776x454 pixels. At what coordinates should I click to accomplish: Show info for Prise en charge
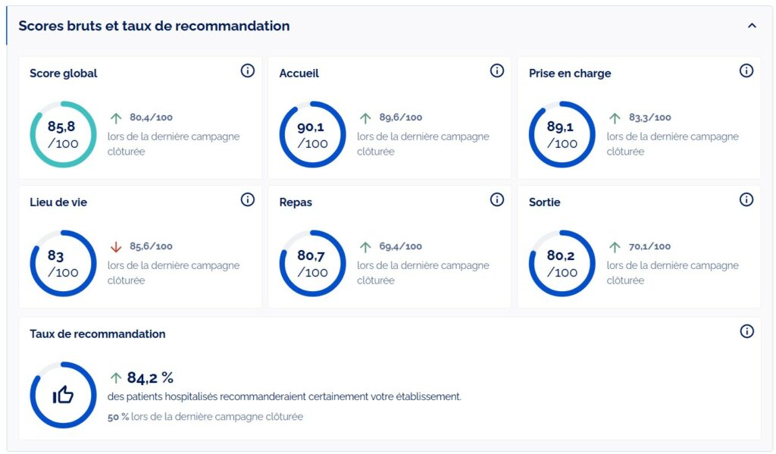[x=746, y=70]
